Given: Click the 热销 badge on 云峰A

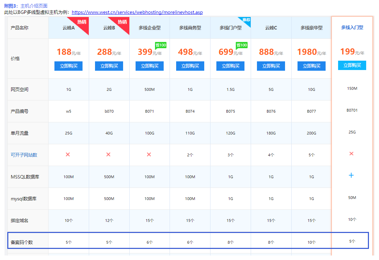Looking at the screenshot, I should coord(82,23).
